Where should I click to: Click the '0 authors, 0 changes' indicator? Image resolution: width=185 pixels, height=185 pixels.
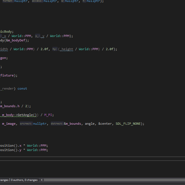tap(24, 180)
